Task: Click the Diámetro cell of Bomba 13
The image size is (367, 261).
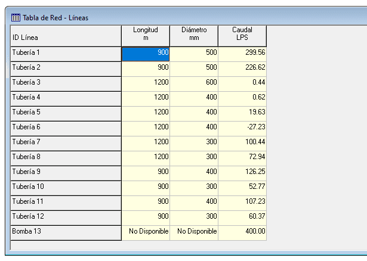Action: [x=194, y=231]
